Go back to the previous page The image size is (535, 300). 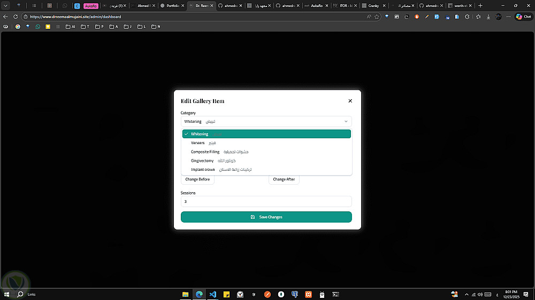coord(5,17)
